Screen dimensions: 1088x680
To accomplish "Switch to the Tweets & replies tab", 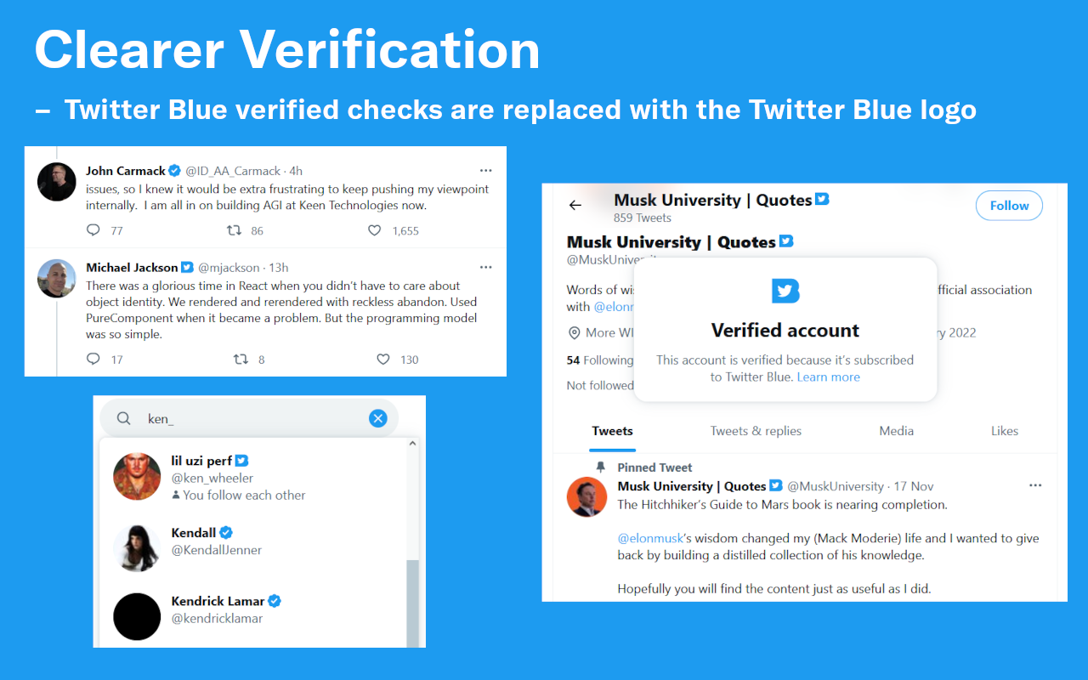I will click(x=756, y=431).
